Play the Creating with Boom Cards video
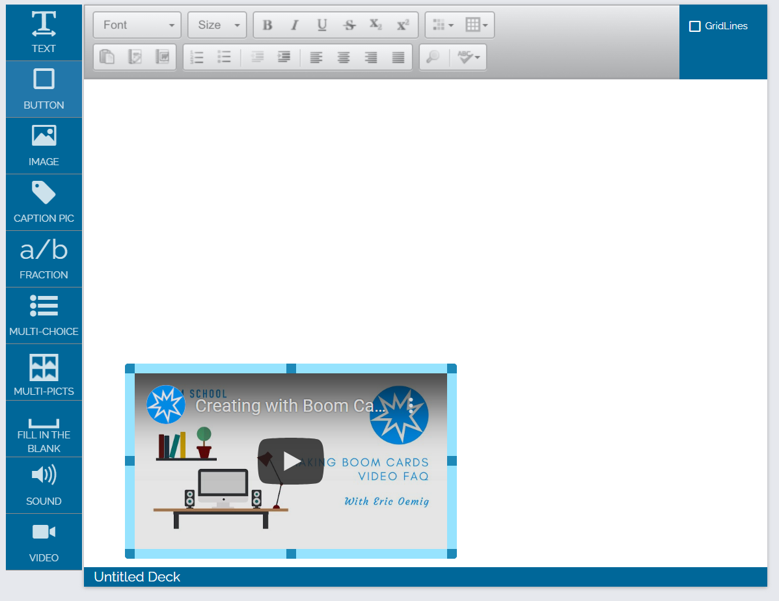Screen dimensions: 779x601 point(291,461)
